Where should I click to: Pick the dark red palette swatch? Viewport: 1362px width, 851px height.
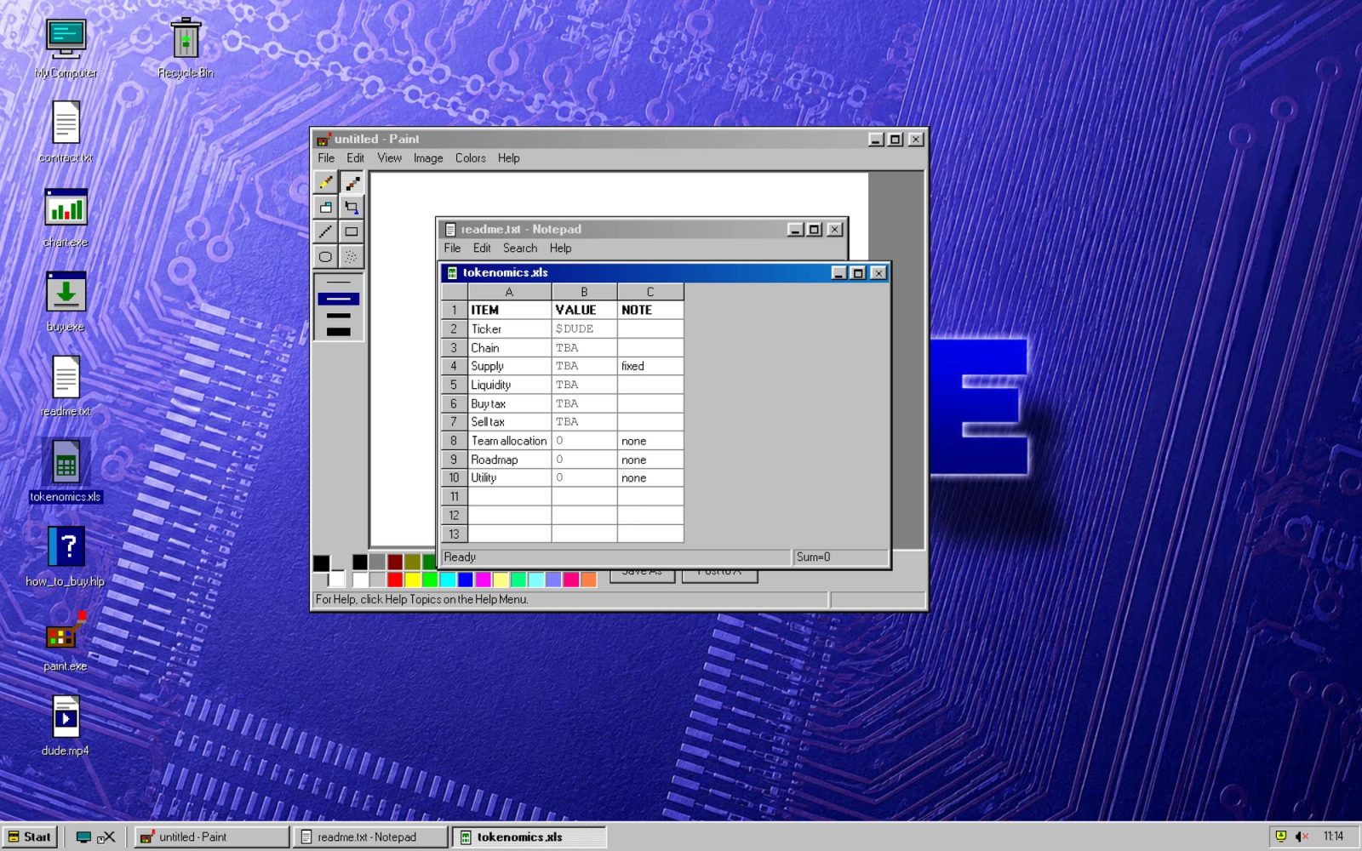pos(395,562)
